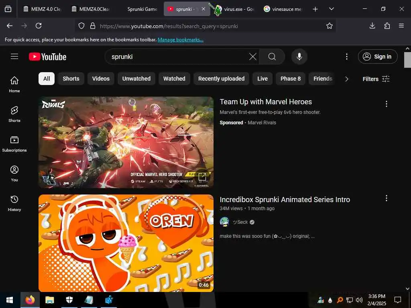Select the Live filter chip
Image resolution: width=411 pixels, height=308 pixels.
pyautogui.click(x=262, y=79)
